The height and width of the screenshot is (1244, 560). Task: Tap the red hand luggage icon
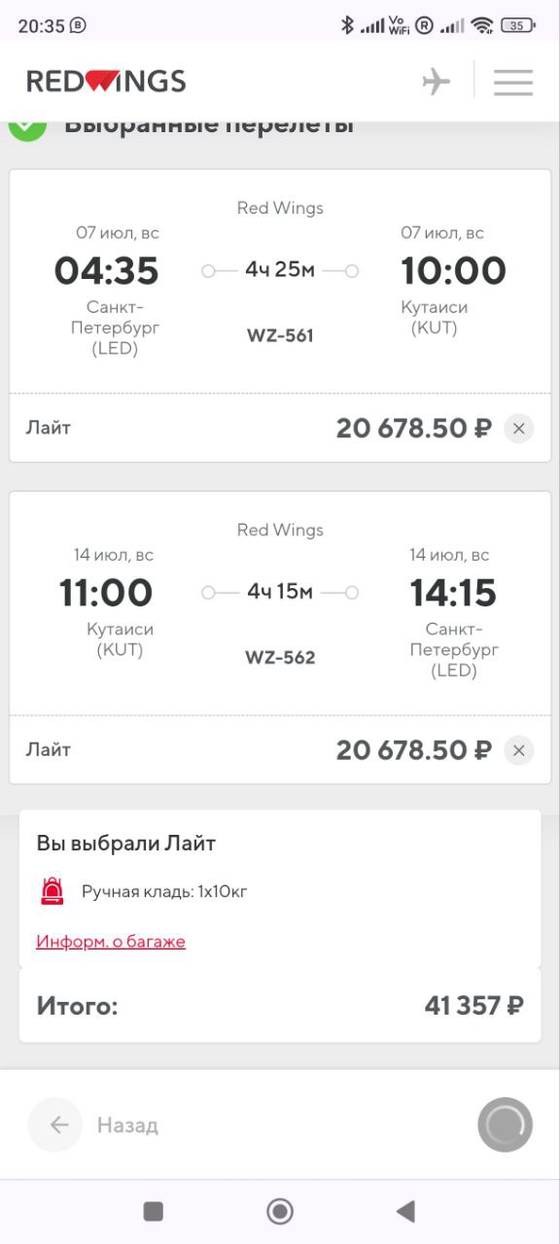pyautogui.click(x=52, y=891)
